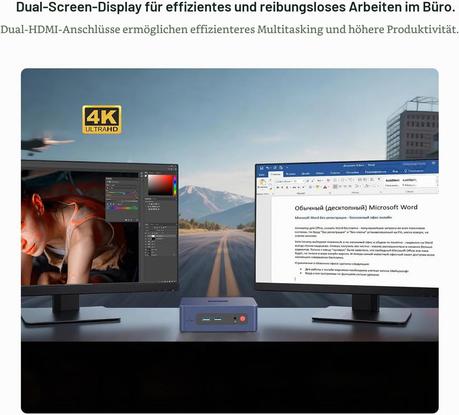Click the Increase Indent icon
Screen dimensions: 459x415
(x=365, y=179)
